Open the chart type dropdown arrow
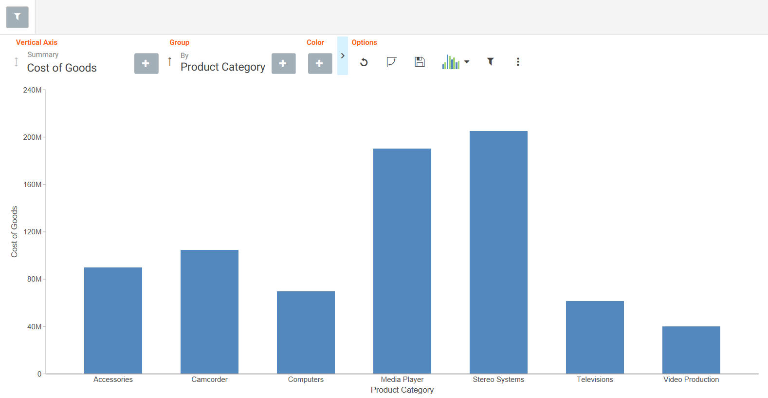Viewport: 768px width, 398px height. (x=467, y=62)
